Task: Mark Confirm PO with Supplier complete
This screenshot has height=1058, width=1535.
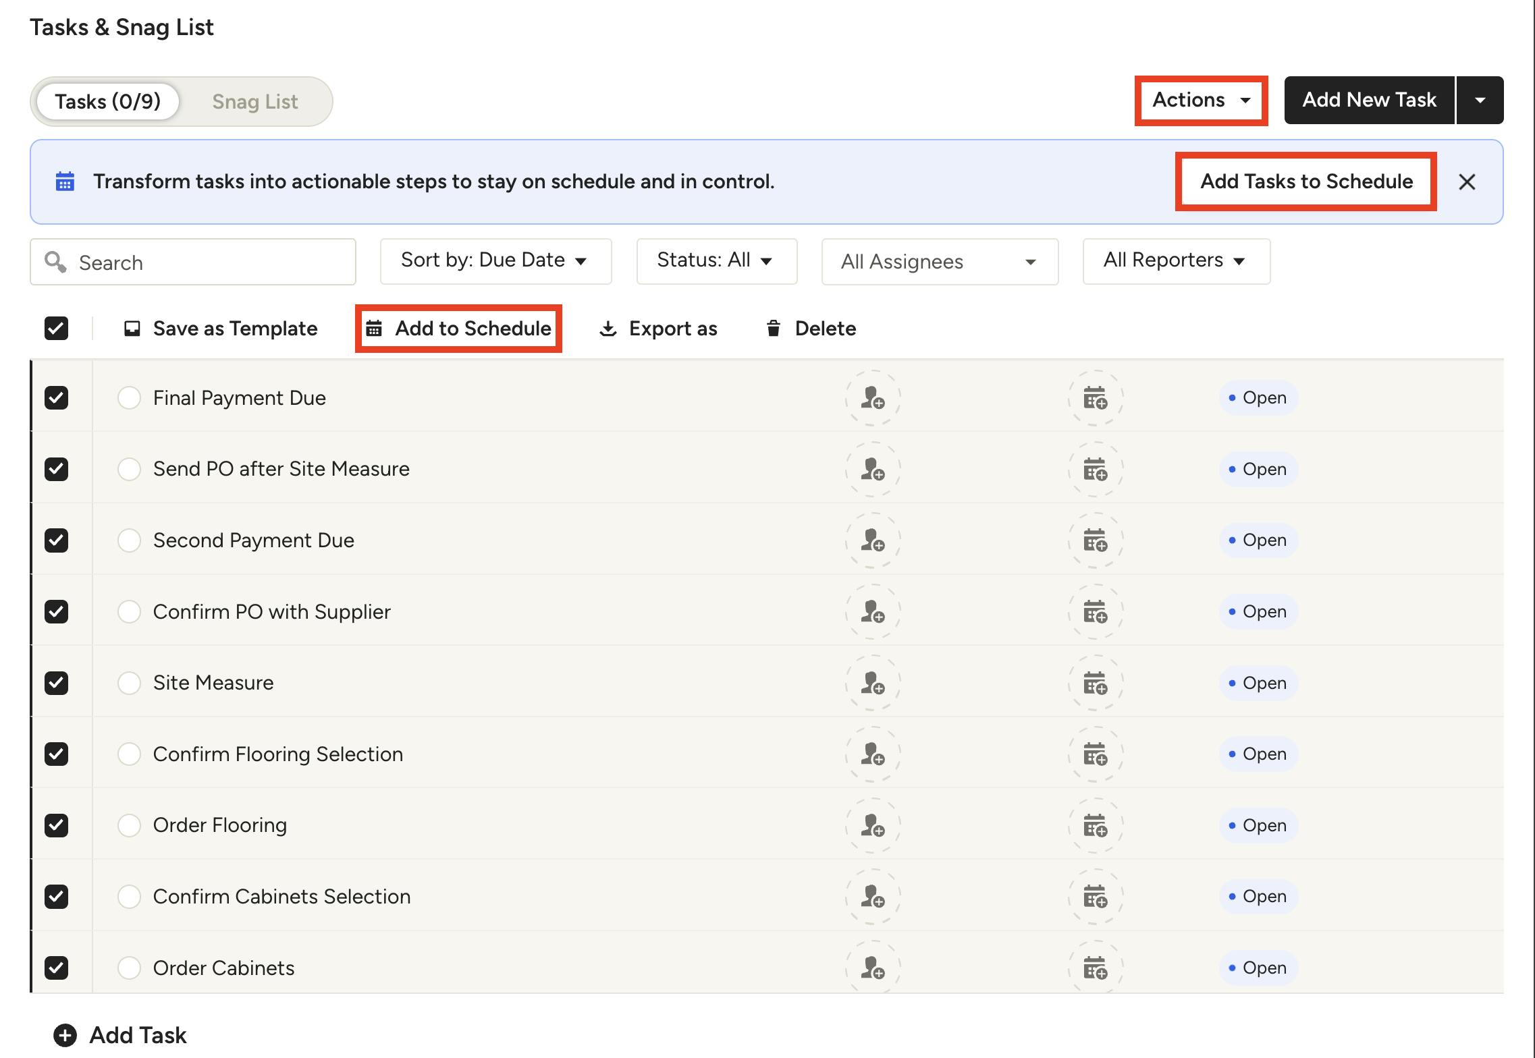Action: 129,612
